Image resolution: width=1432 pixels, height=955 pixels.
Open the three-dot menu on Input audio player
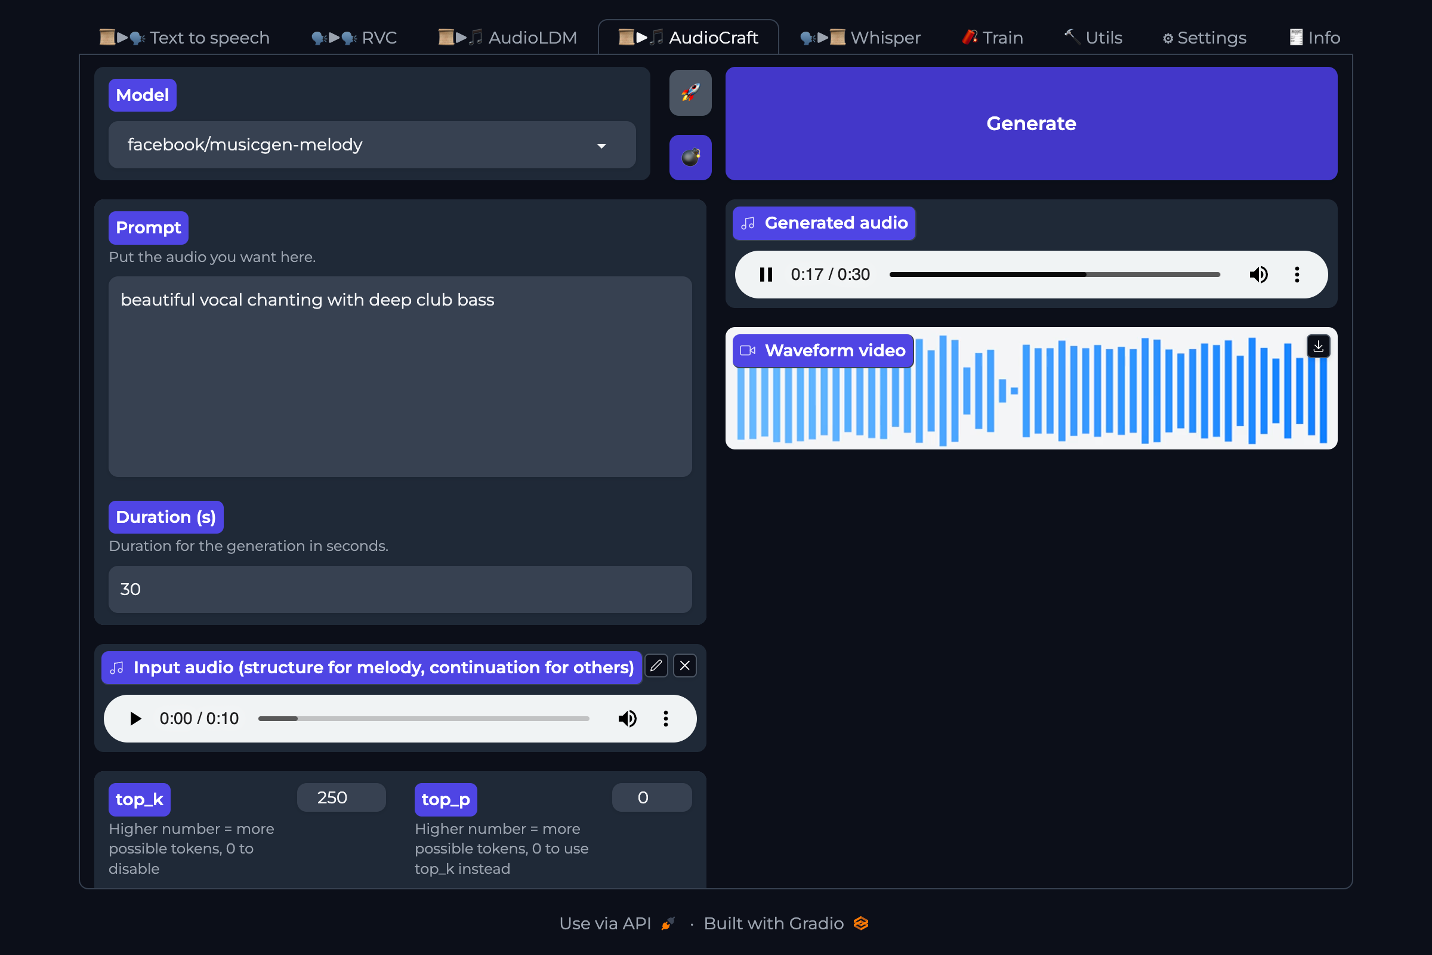tap(665, 718)
